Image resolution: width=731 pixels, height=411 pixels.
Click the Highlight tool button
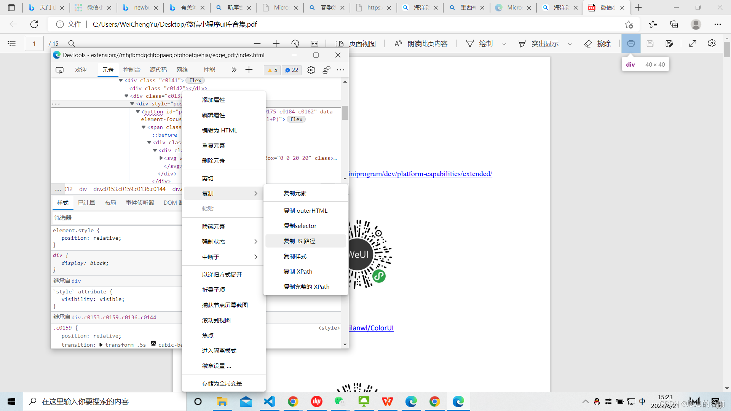pyautogui.click(x=539, y=44)
